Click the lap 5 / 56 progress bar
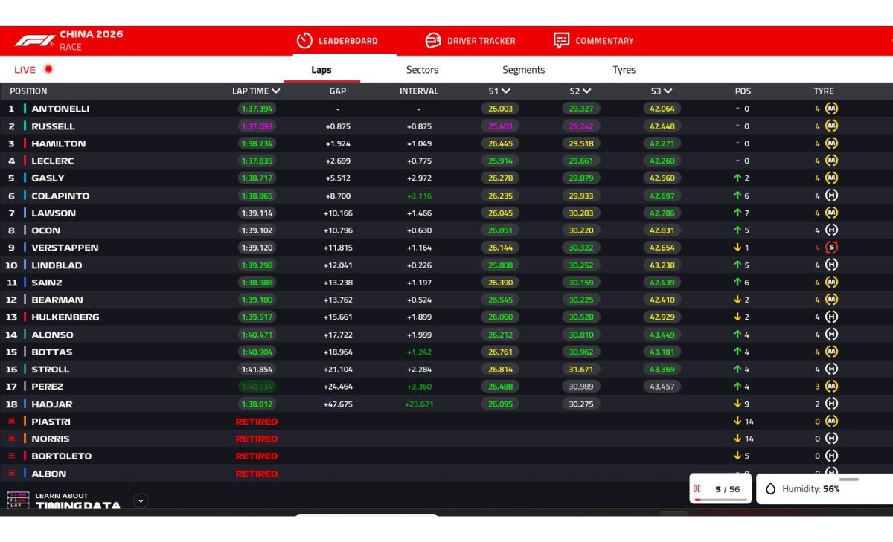The image size is (893, 542). tap(720, 500)
